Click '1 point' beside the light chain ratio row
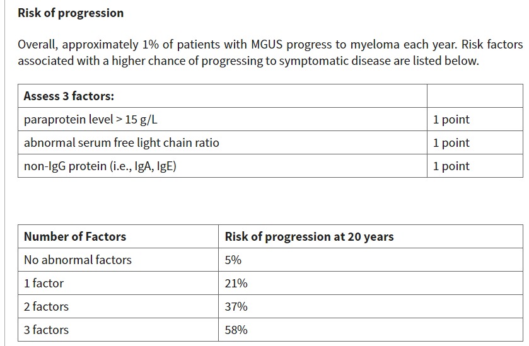This screenshot has width=529, height=346. point(451,143)
